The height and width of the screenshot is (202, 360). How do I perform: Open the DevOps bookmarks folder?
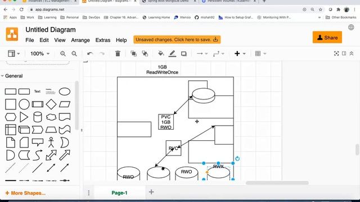pos(91,17)
